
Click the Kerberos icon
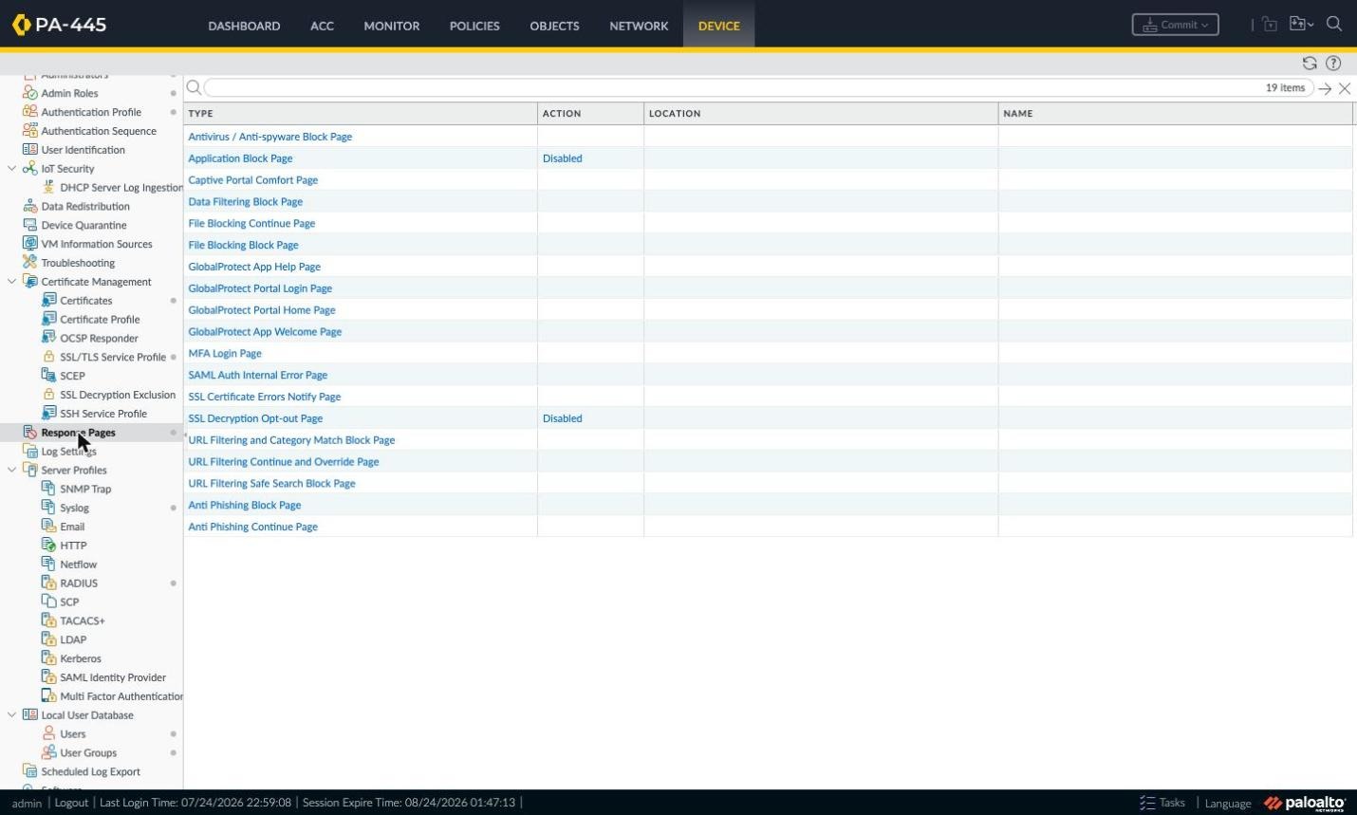(x=48, y=658)
